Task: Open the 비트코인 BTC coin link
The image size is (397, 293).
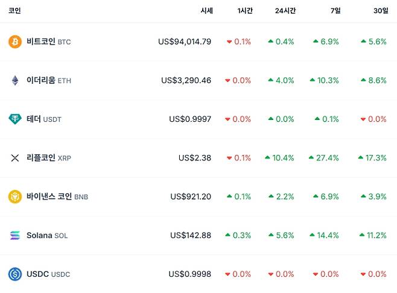Action: click(48, 42)
